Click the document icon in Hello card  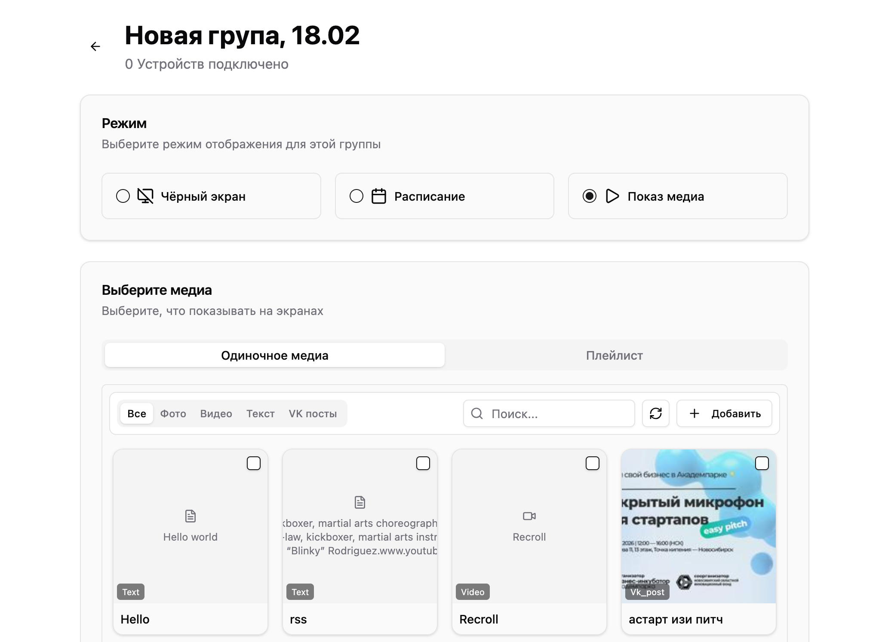[191, 516]
